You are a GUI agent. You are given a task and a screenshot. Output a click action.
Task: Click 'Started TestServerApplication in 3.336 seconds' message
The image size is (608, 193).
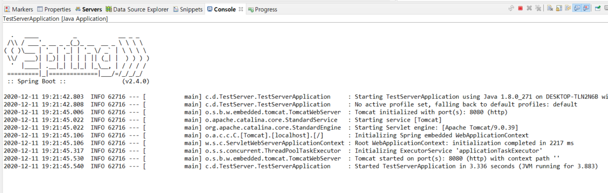point(476,166)
